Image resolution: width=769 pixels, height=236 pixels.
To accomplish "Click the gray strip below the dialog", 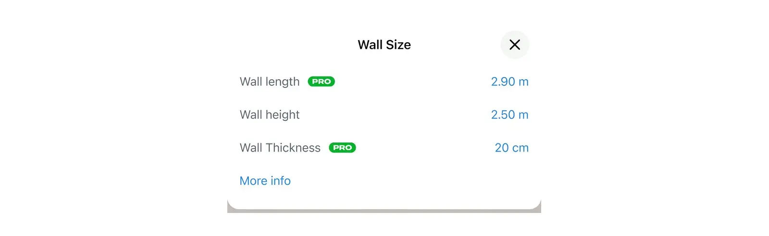I will click(x=384, y=211).
